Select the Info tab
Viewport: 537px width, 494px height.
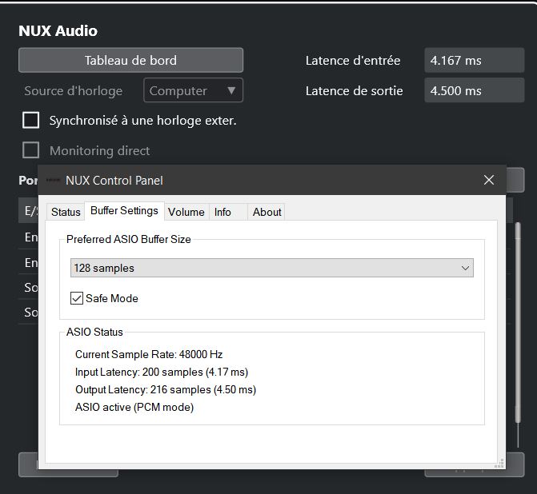click(222, 212)
